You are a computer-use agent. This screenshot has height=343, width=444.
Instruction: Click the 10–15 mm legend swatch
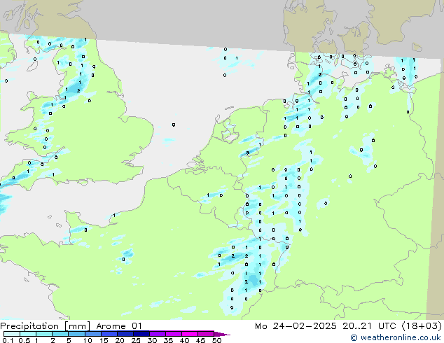click(92, 334)
